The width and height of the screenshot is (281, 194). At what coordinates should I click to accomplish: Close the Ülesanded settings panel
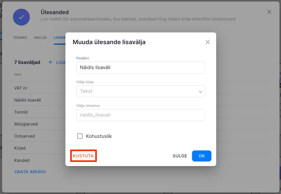[269, 12]
